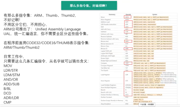Click the Arithmetic Shift Right row label

(108, 56)
